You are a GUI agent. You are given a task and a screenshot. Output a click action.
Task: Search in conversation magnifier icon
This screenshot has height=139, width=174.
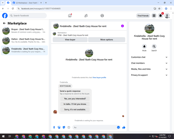[x=154, y=47]
